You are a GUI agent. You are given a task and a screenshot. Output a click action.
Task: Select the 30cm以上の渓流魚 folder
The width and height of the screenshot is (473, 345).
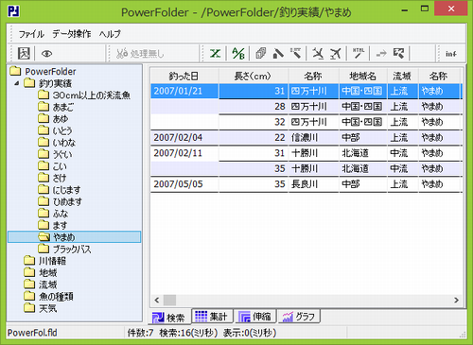(x=84, y=95)
